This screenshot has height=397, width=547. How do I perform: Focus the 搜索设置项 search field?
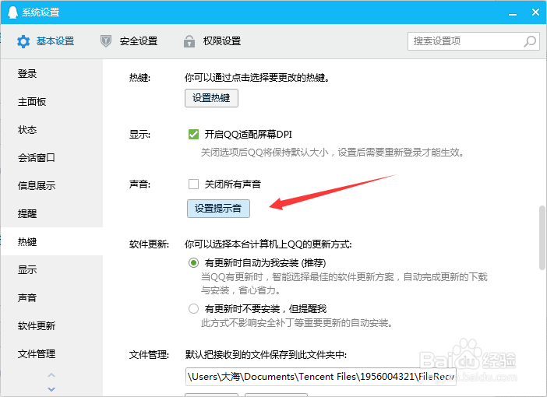[x=474, y=41]
